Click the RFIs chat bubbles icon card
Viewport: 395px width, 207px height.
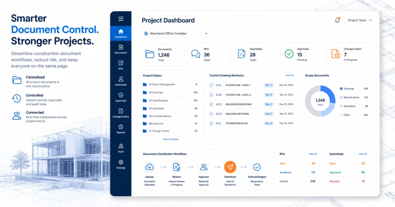tap(196, 54)
